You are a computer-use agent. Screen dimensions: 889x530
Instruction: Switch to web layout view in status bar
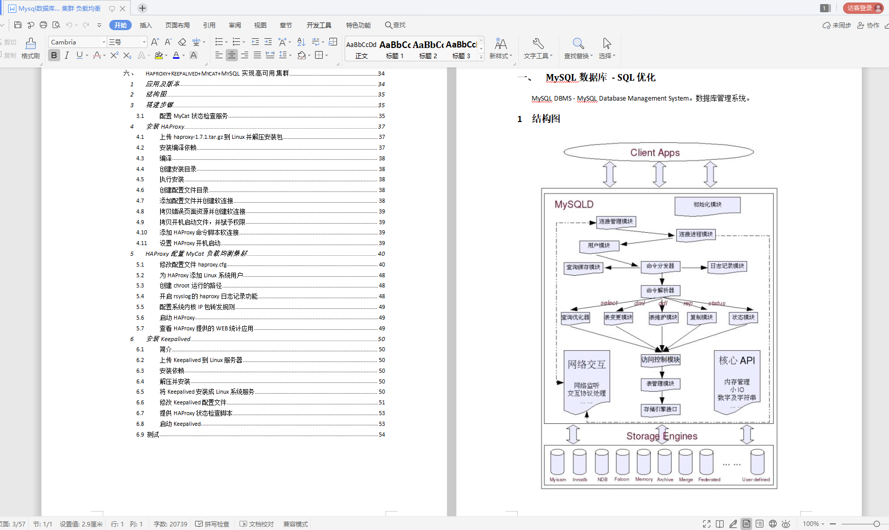tap(773, 524)
